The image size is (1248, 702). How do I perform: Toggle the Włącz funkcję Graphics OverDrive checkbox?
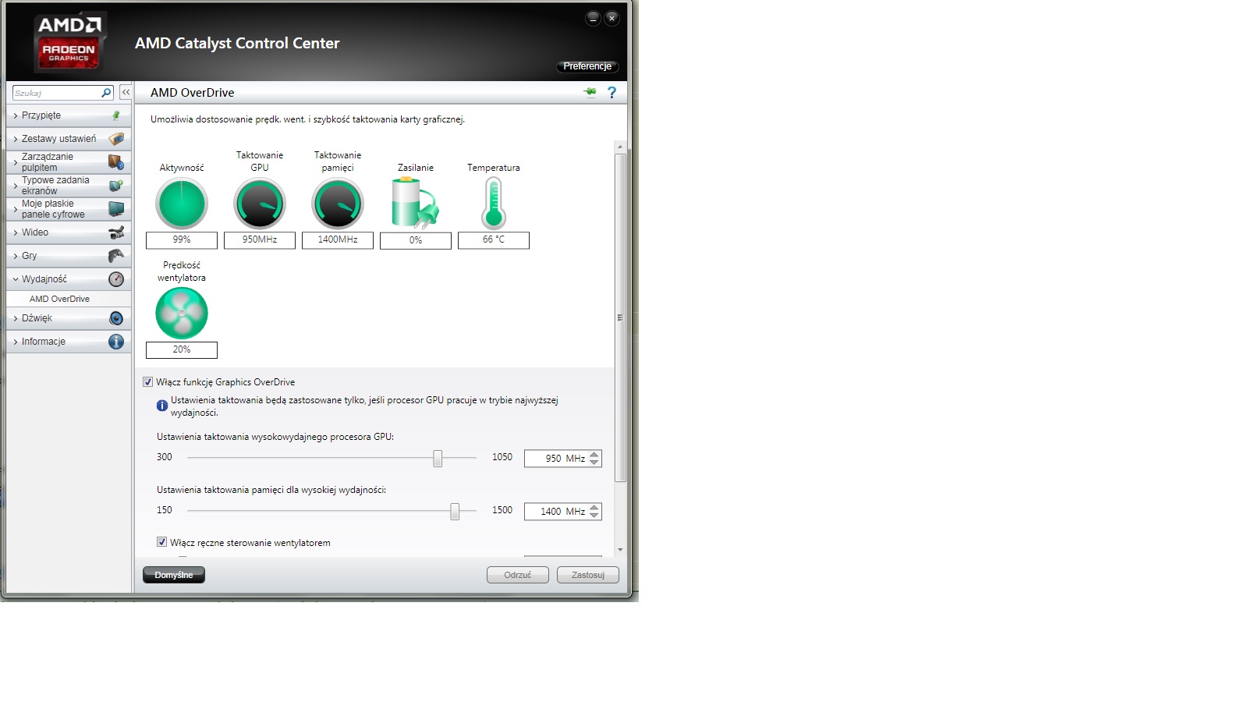(x=147, y=382)
